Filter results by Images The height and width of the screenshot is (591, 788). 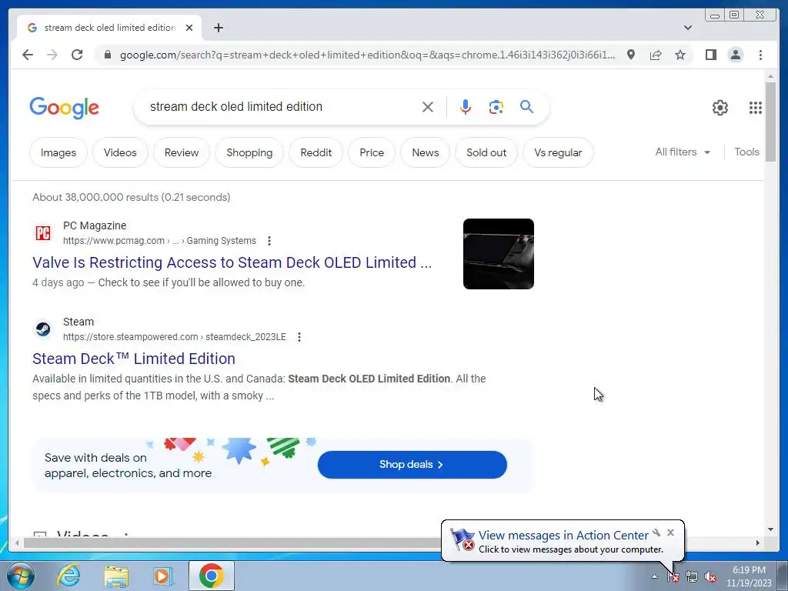pyautogui.click(x=58, y=152)
